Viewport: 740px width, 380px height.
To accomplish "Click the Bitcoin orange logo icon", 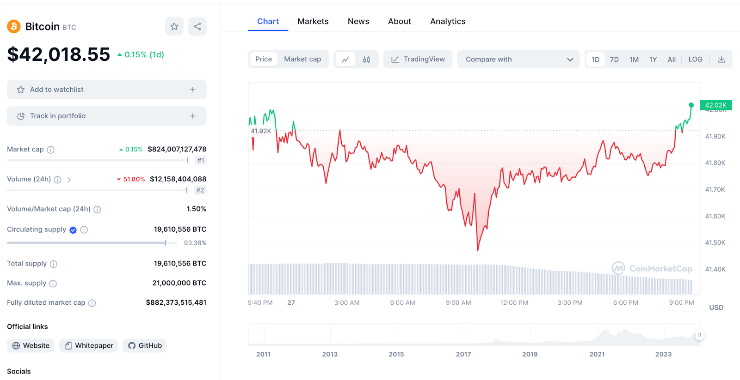I will point(14,26).
